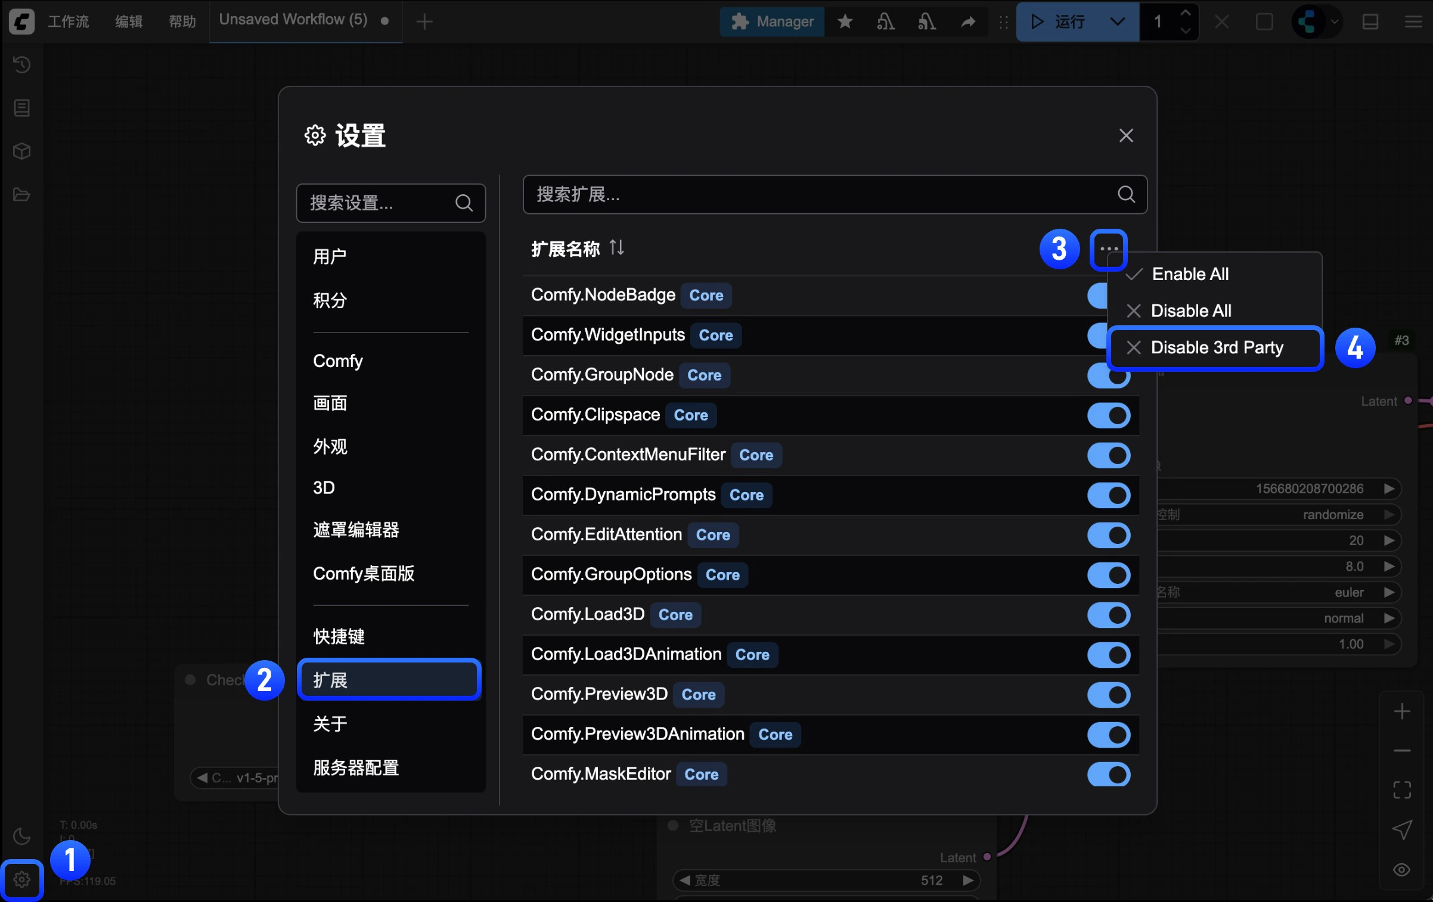The image size is (1433, 902).
Task: Open the workflow history panel in the sidebar
Action: pyautogui.click(x=22, y=64)
